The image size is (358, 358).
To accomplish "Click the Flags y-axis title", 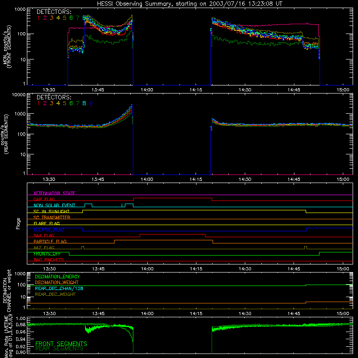I will tap(18, 223).
